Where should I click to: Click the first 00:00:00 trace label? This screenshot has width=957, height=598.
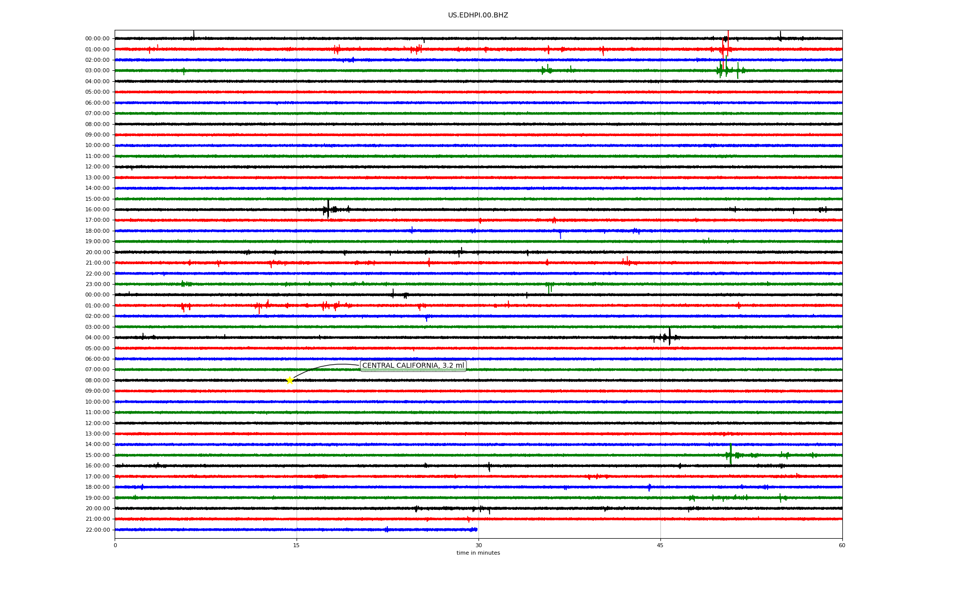[97, 39]
